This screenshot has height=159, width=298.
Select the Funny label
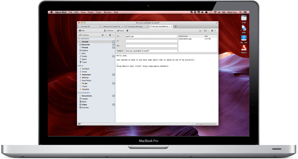click(x=96, y=72)
